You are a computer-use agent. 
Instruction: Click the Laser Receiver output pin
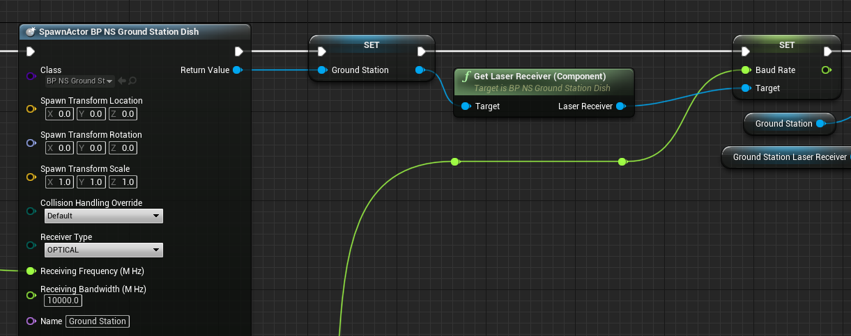pos(621,106)
